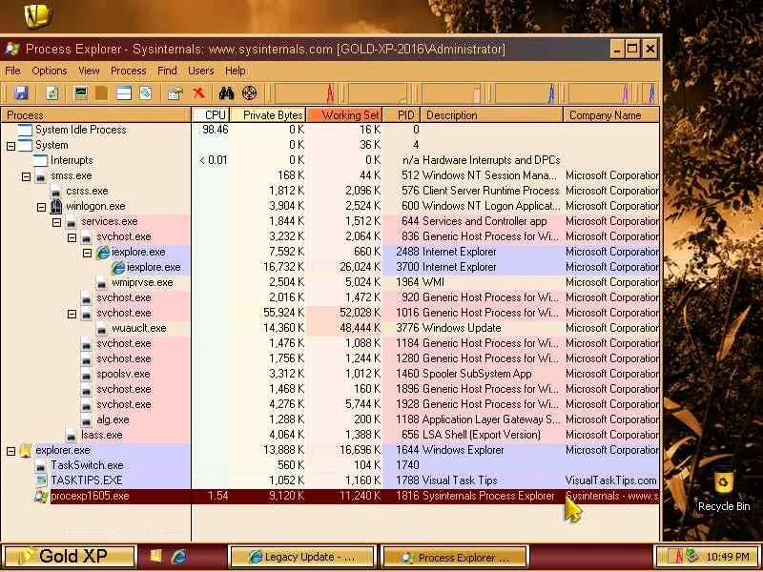The image size is (763, 572).
Task: Click the Interrupts row
Action: pyautogui.click(x=330, y=160)
